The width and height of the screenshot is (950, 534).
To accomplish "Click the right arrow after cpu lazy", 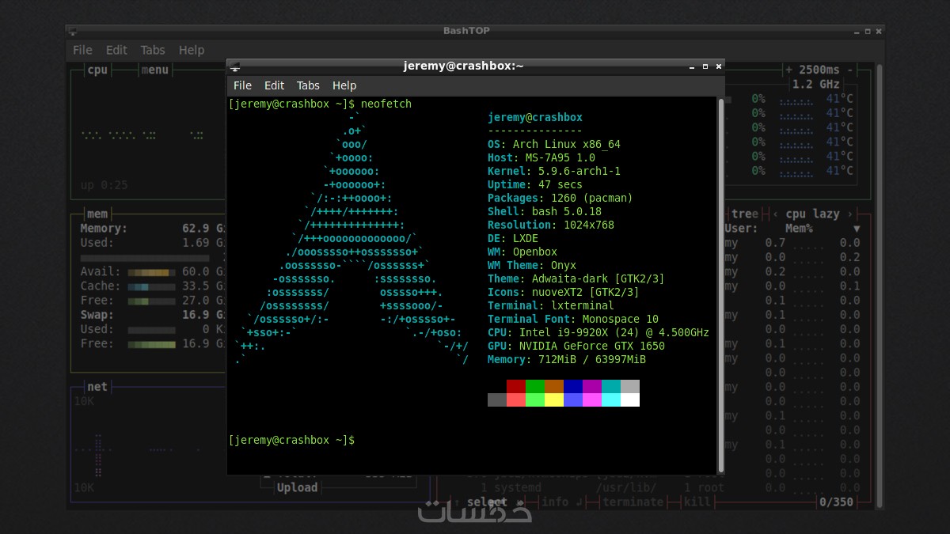I will (849, 214).
